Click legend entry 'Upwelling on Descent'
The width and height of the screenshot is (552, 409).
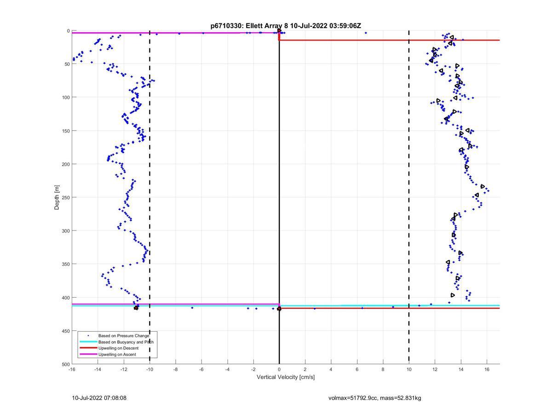pos(118,348)
